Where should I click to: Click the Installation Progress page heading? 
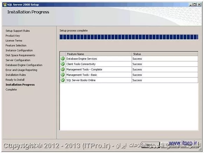(x=28, y=12)
